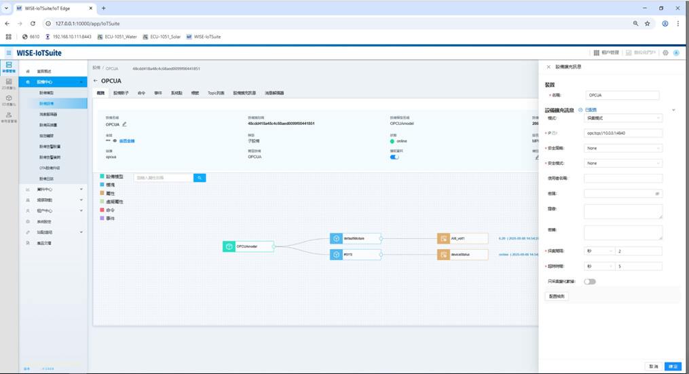This screenshot has width=689, height=374.
Task: Open the 安全模式 dropdown set to None
Action: coord(623,163)
